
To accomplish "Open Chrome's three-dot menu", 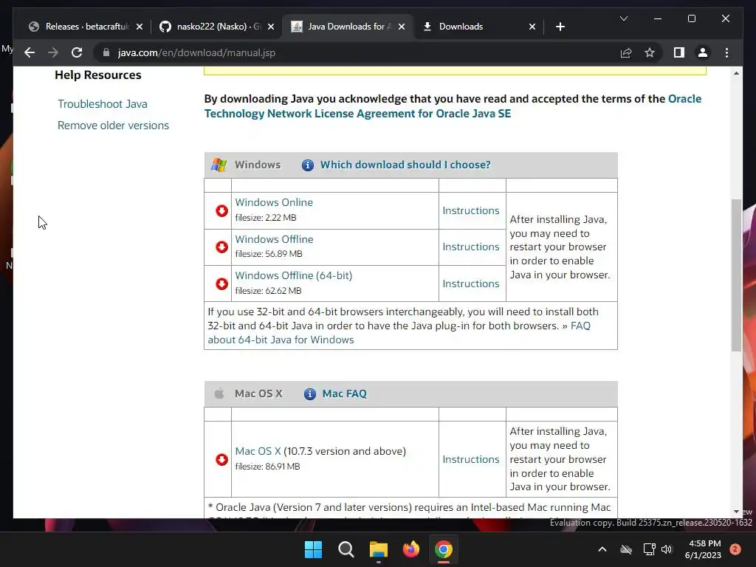I will click(726, 52).
